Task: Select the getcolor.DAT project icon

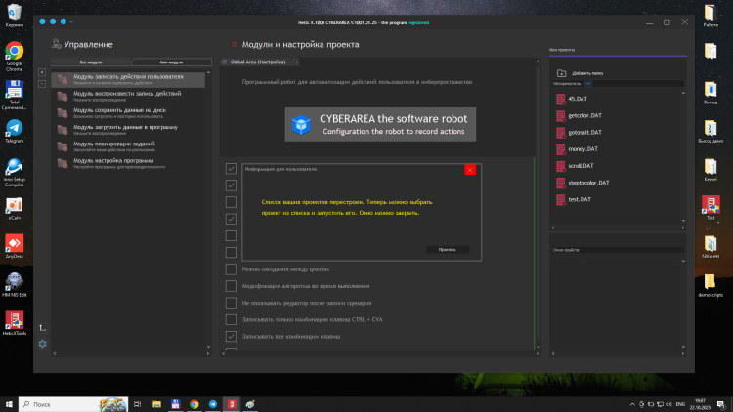Action: [x=560, y=116]
